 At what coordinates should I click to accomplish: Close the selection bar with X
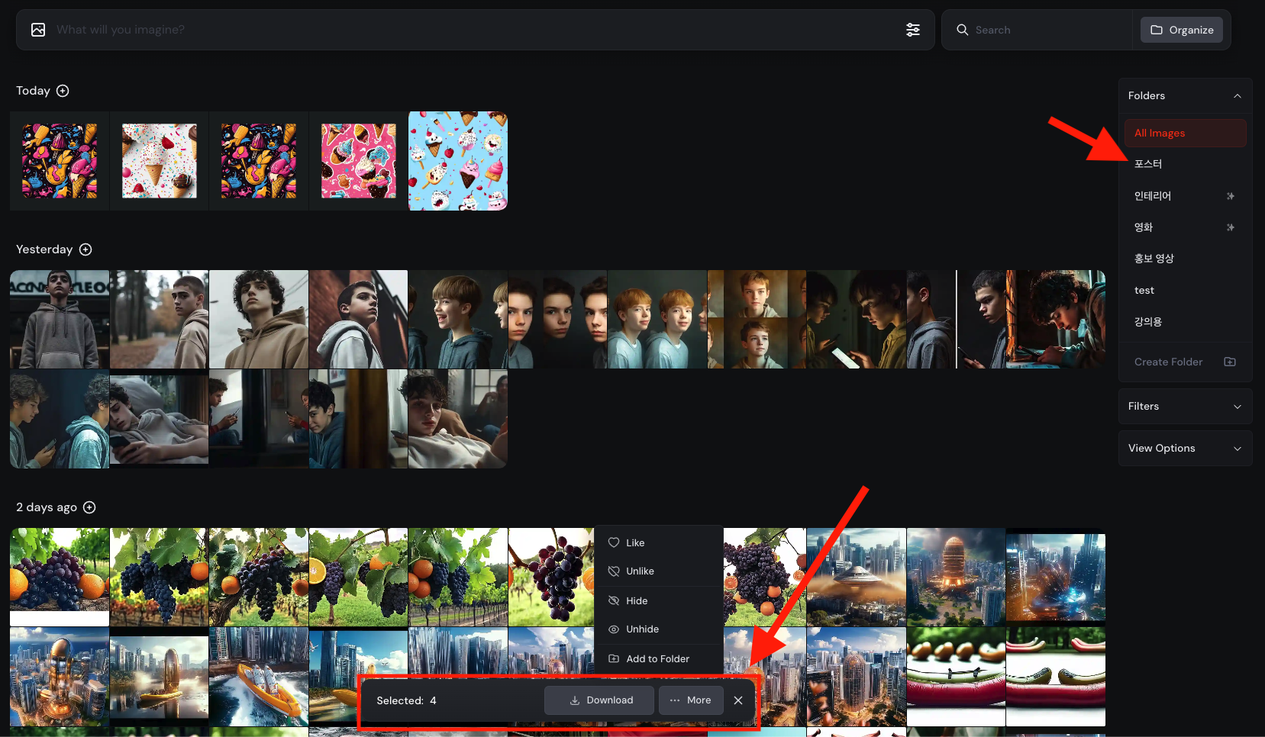[738, 700]
